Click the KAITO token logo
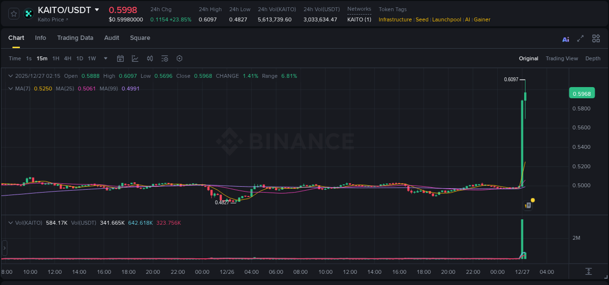The height and width of the screenshot is (285, 609). click(28, 13)
